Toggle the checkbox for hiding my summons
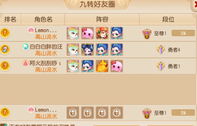The width and height of the screenshot is (197, 126). (4, 125)
